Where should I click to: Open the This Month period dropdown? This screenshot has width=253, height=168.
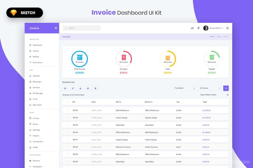click(185, 88)
